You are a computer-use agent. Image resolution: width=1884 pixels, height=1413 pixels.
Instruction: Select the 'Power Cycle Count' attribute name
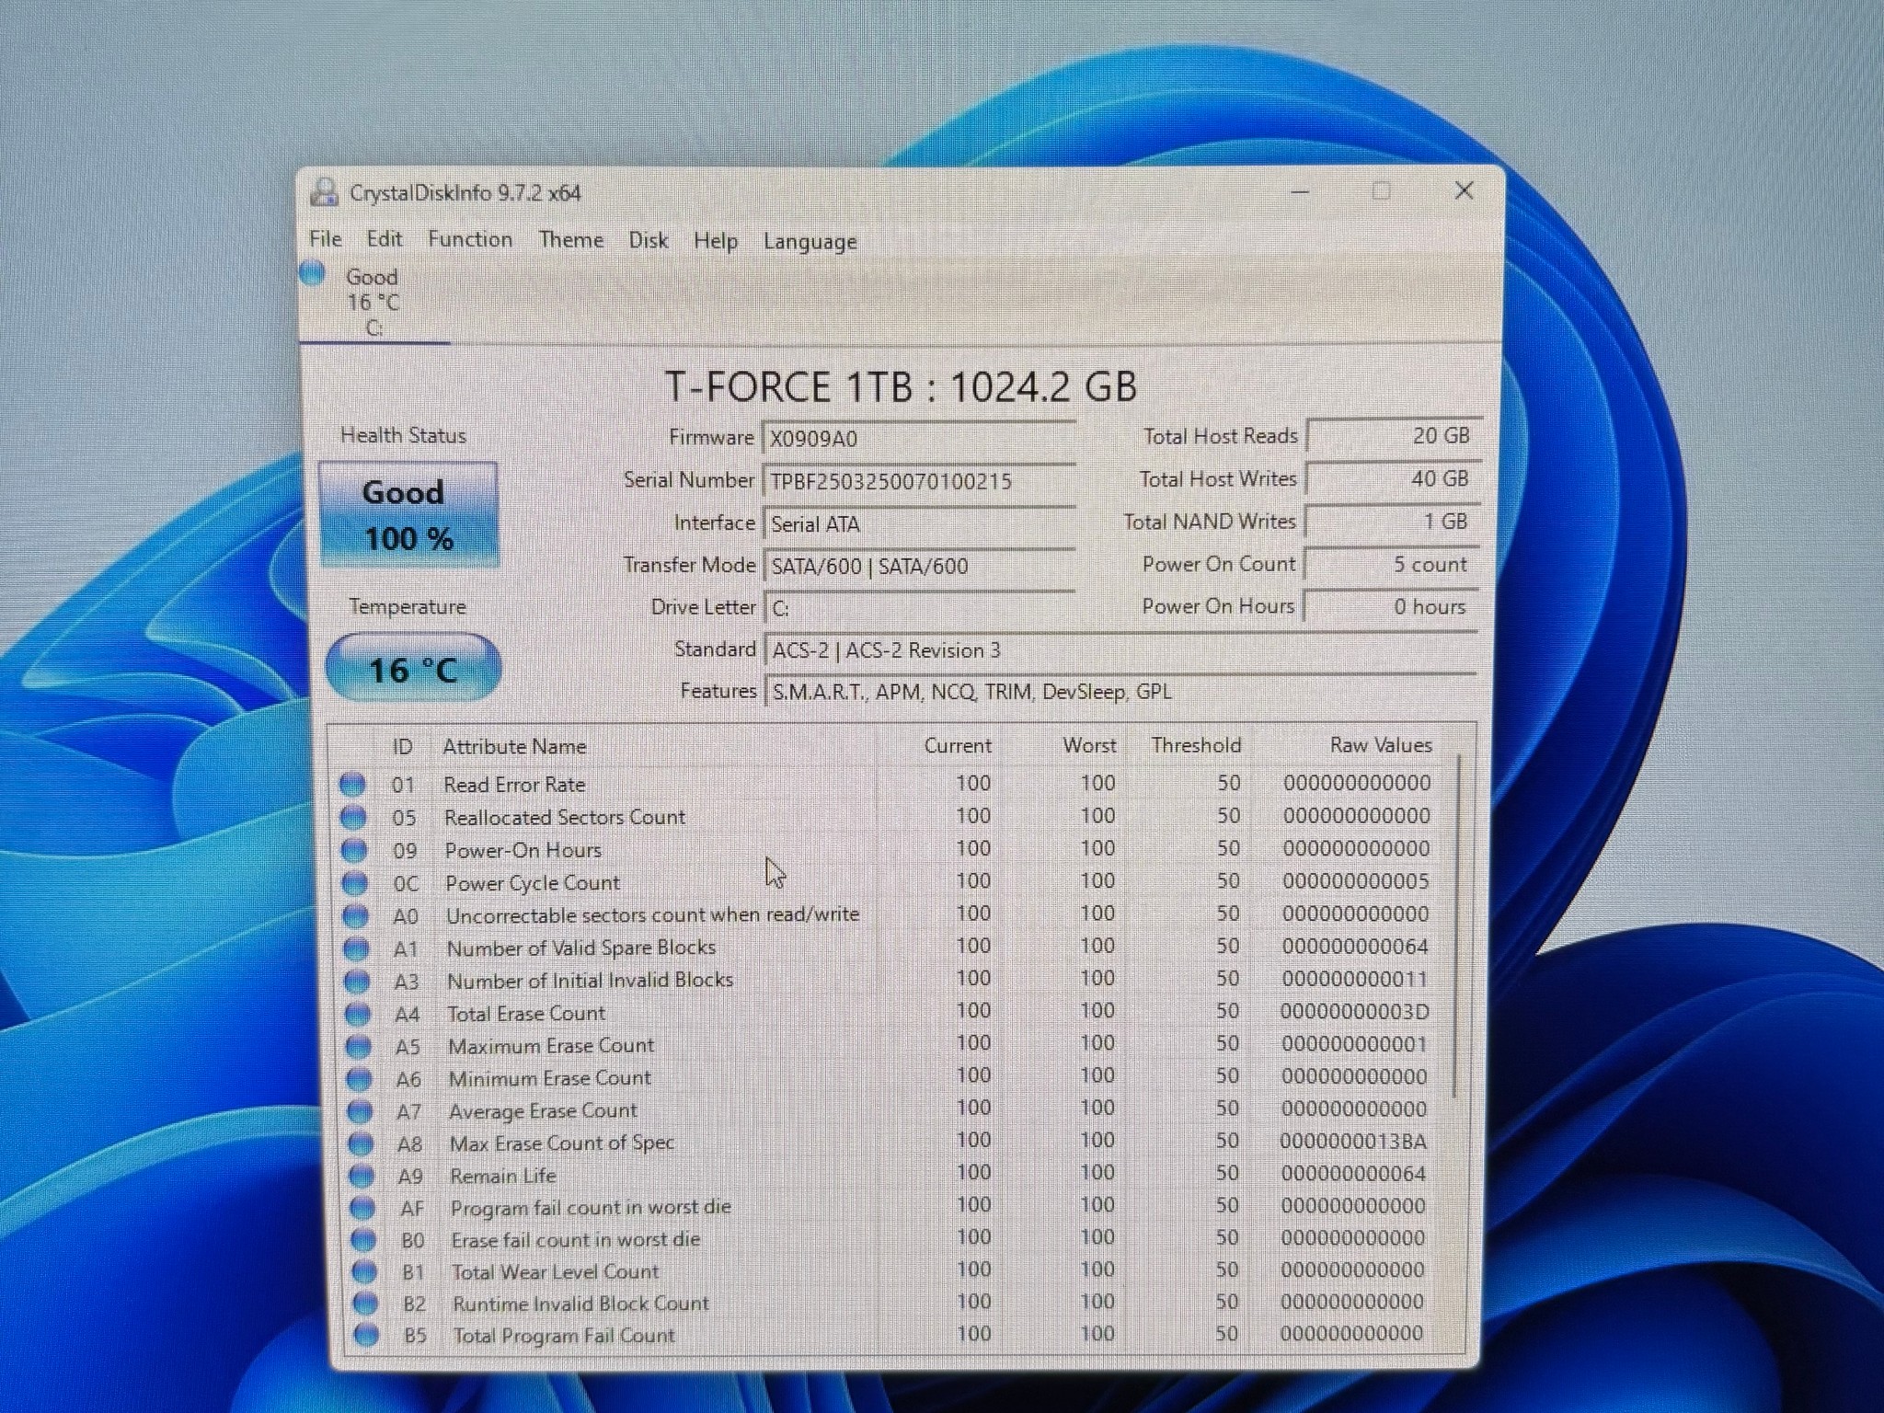pyautogui.click(x=533, y=883)
